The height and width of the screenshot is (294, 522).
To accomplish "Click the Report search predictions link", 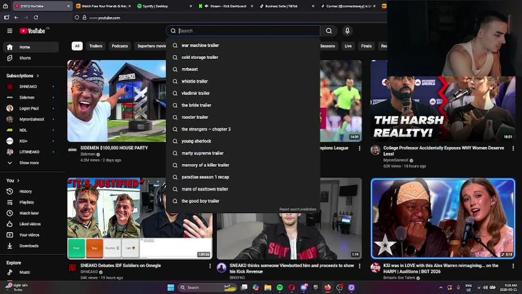I will coord(298,209).
